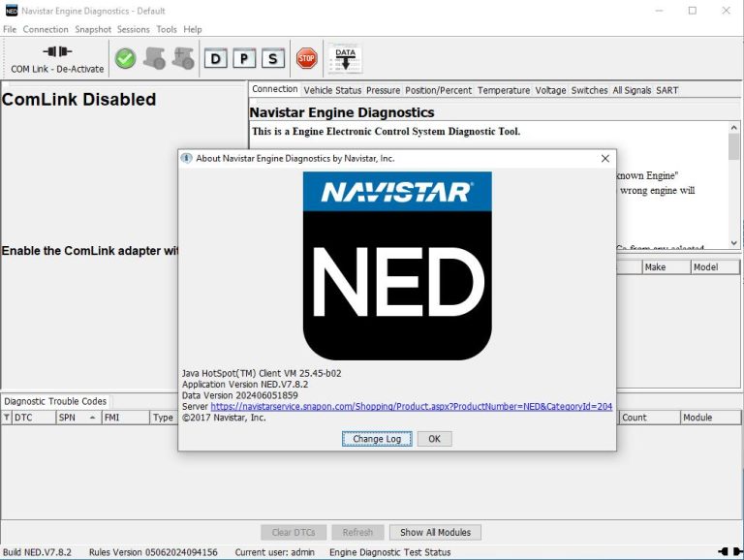Click the FMI column header
The height and width of the screenshot is (560, 744).
click(x=126, y=418)
